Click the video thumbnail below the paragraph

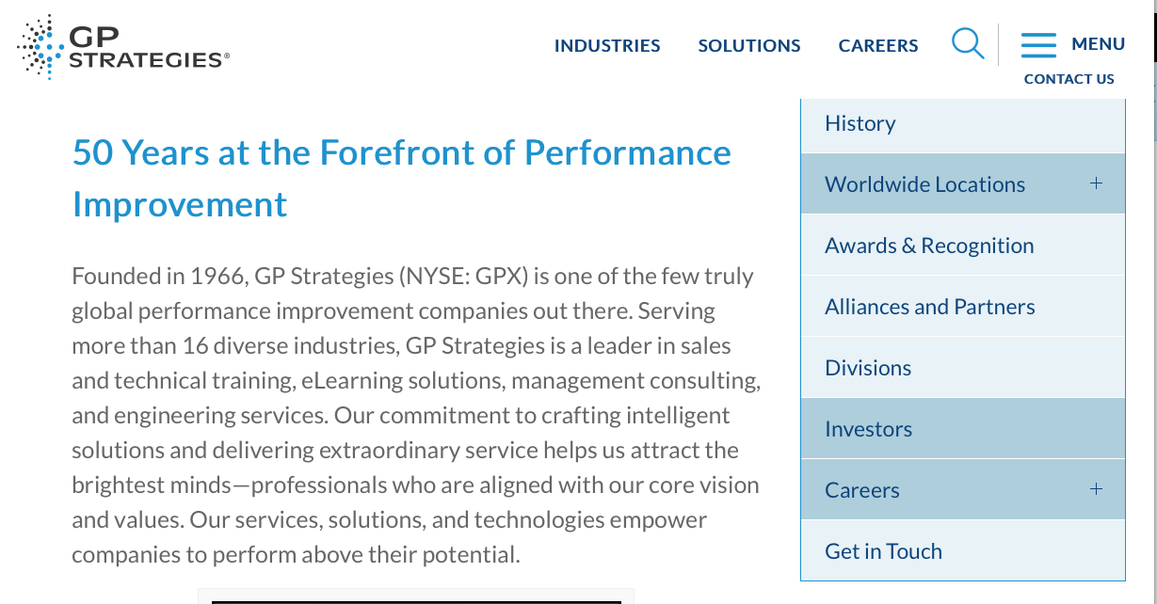(x=415, y=597)
